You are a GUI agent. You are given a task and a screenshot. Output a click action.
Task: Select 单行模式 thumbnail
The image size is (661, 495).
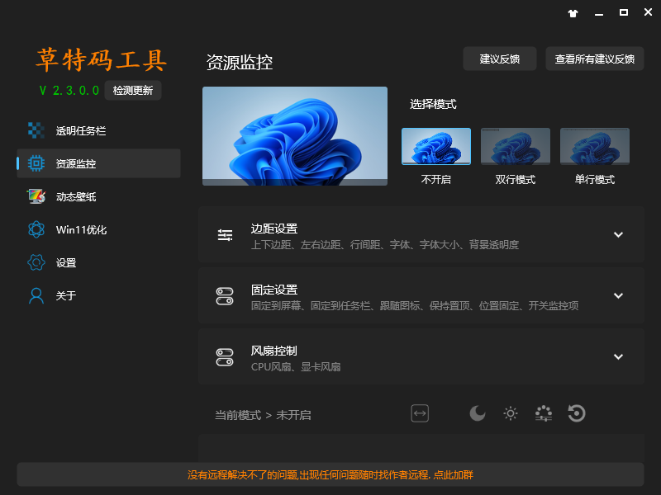(x=594, y=146)
